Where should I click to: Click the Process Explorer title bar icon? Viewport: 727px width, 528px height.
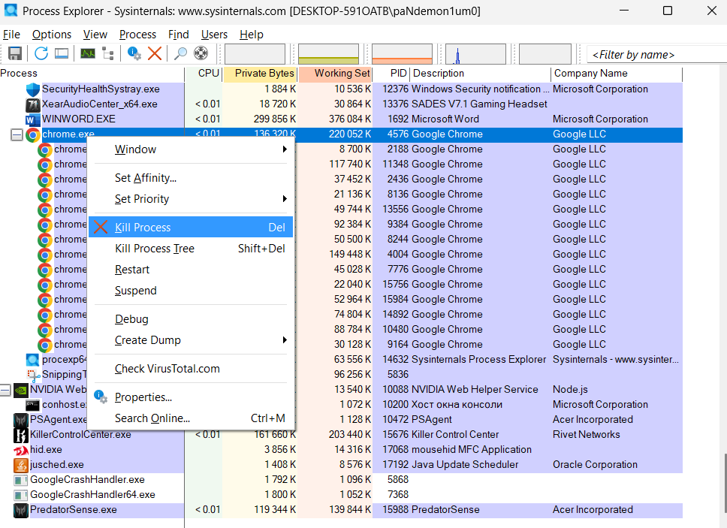(11, 11)
